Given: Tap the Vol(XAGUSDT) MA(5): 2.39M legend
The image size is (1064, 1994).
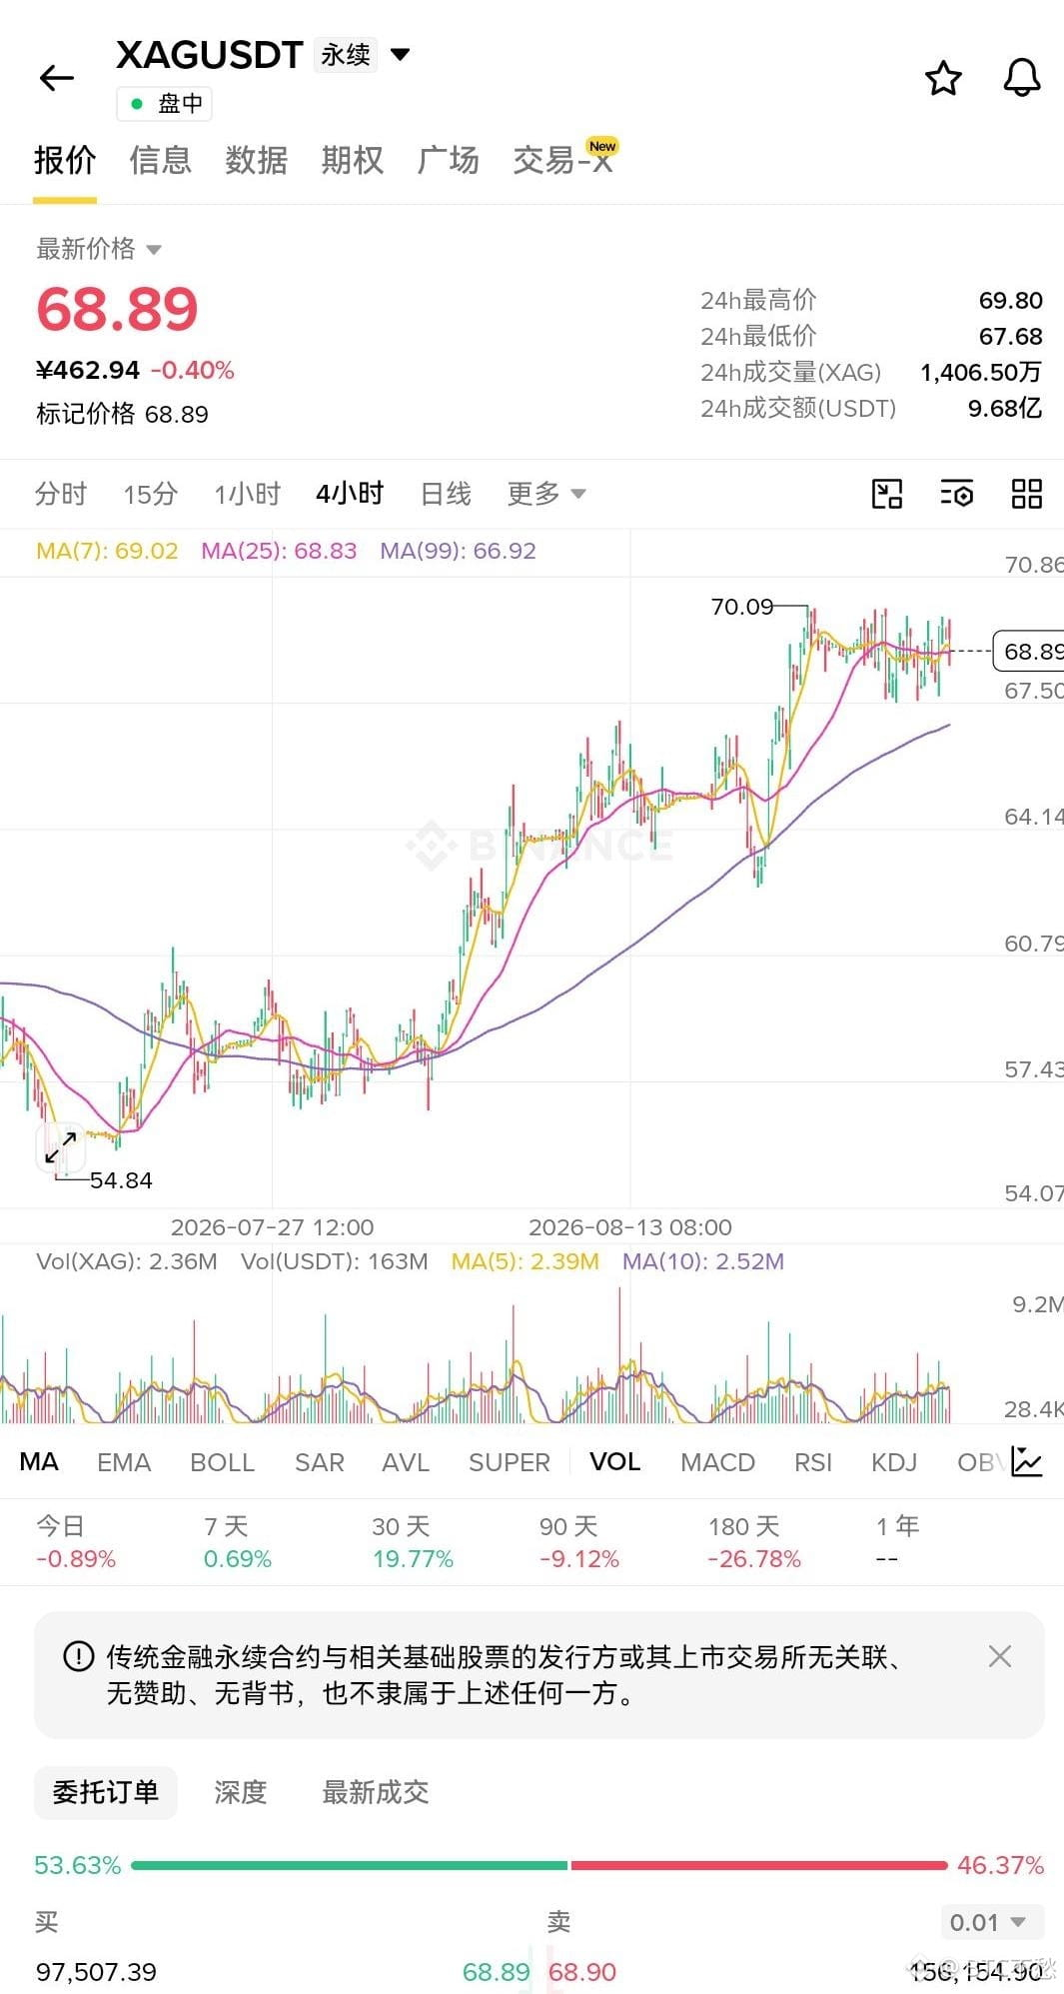Looking at the screenshot, I should point(526,1261).
